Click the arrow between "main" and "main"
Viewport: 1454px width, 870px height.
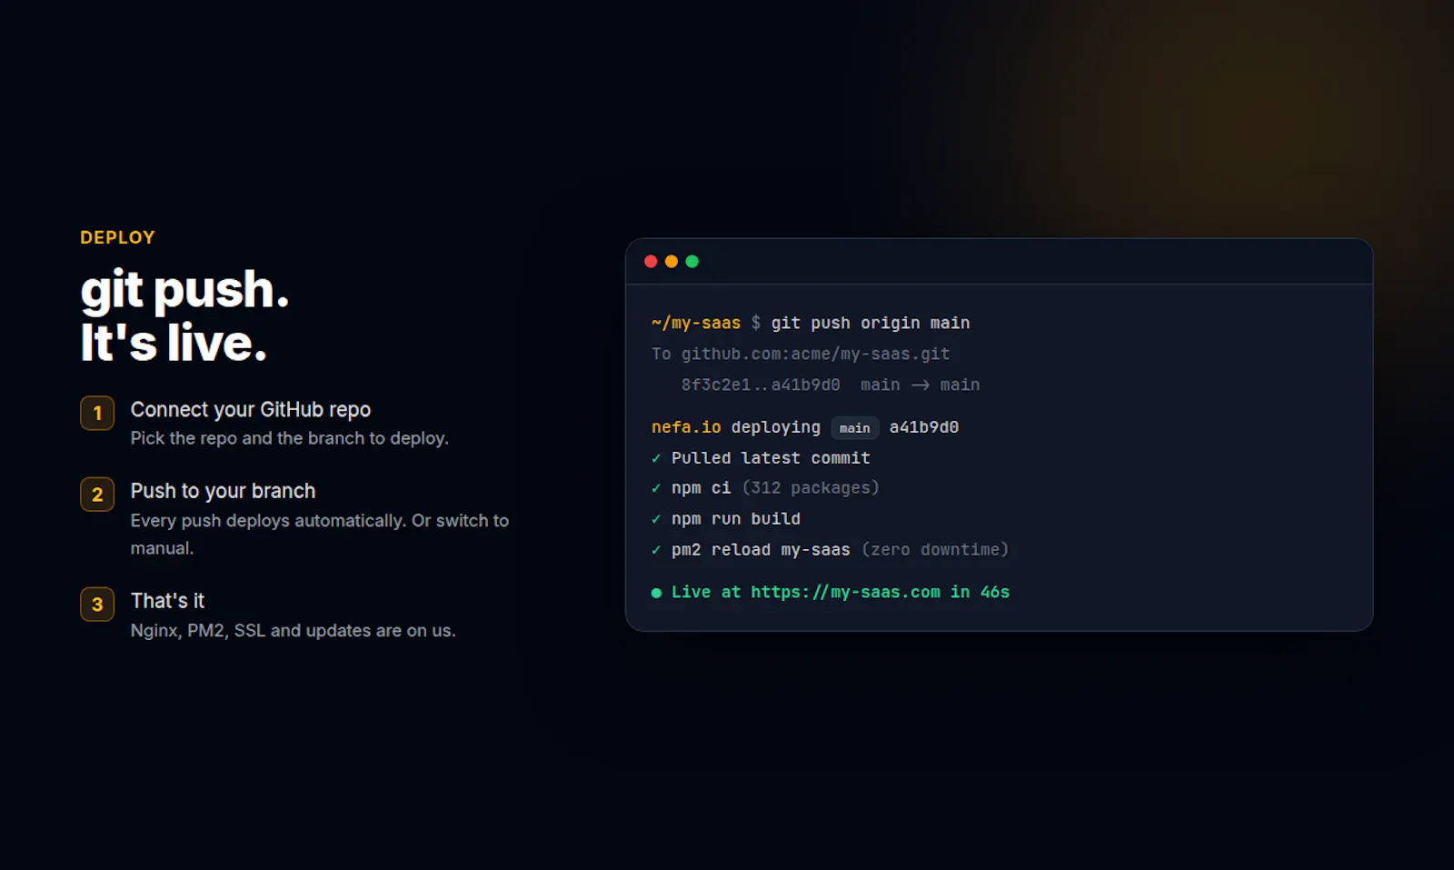tap(921, 385)
